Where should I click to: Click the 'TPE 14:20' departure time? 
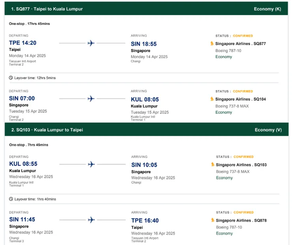(x=22, y=43)
